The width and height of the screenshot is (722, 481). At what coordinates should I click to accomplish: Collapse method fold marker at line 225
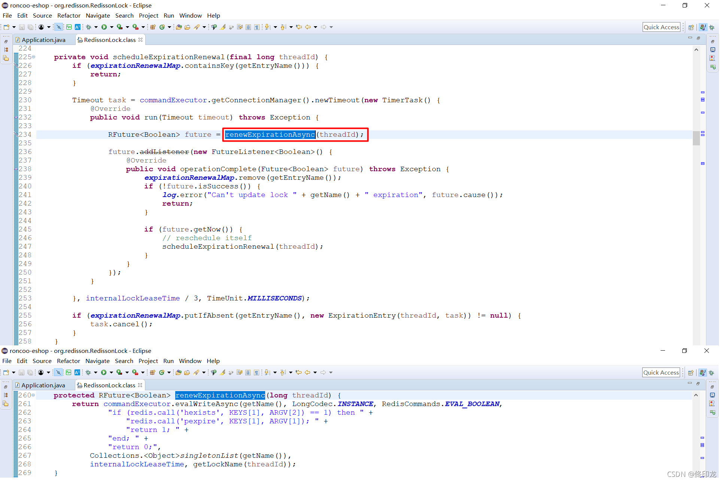pyautogui.click(x=34, y=57)
